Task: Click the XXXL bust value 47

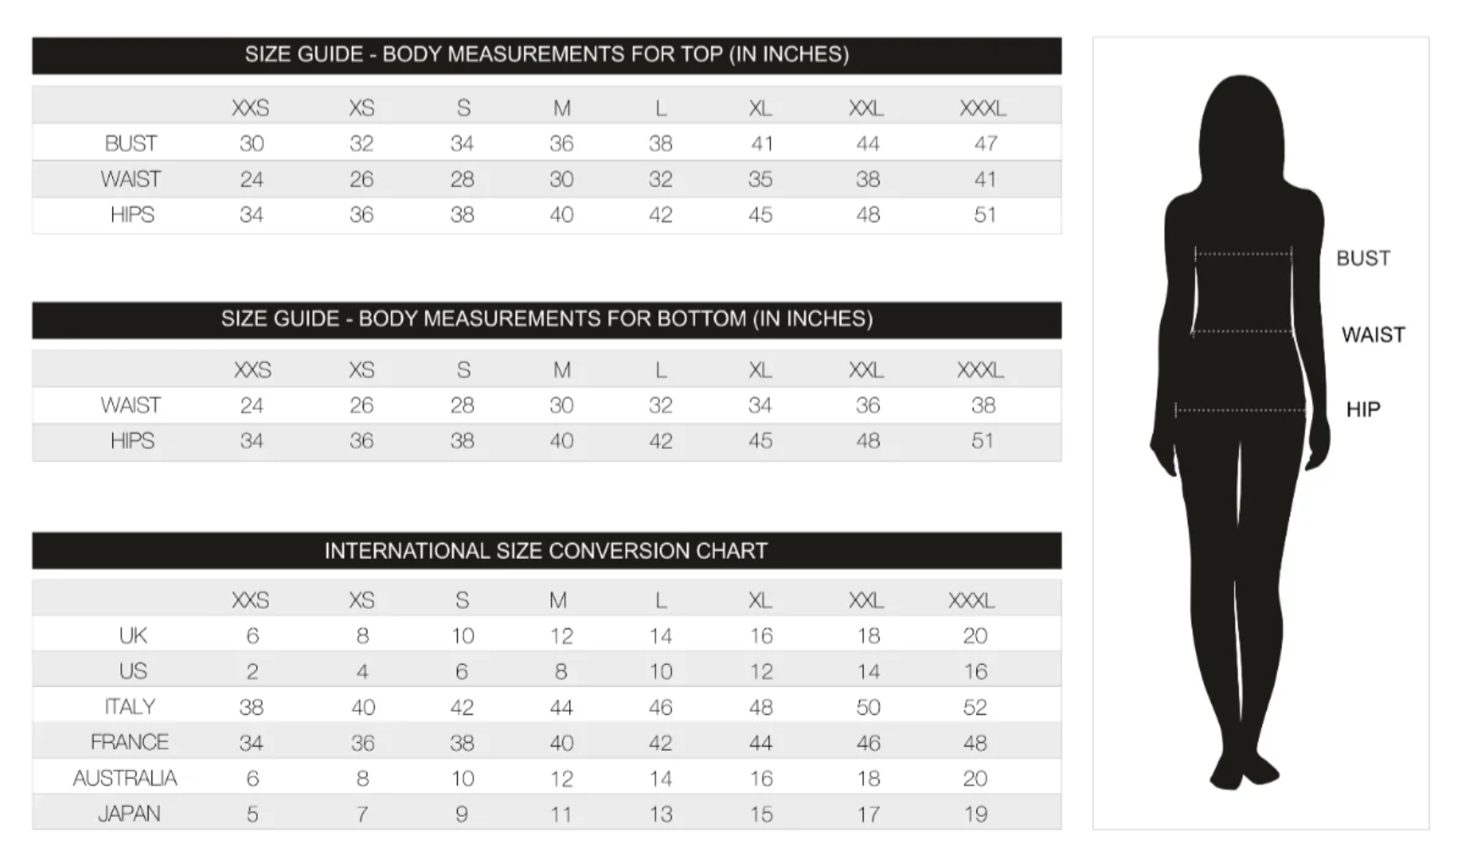Action: (985, 143)
